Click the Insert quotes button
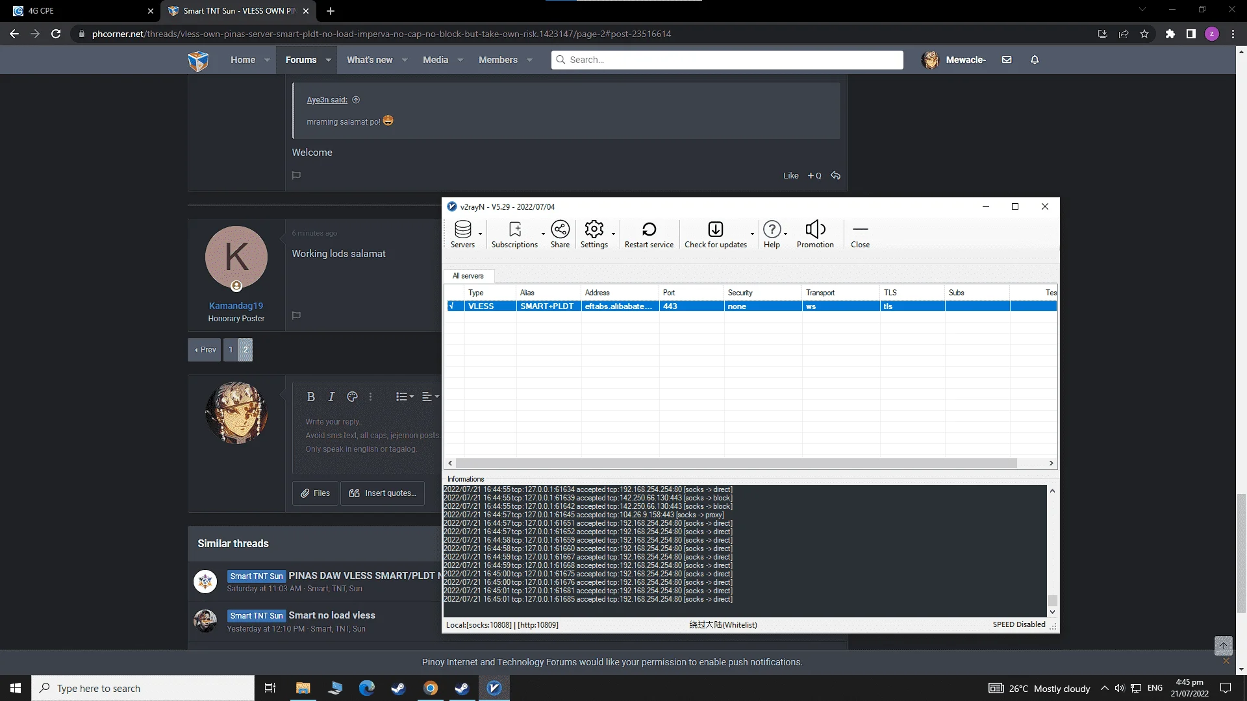The image size is (1247, 701). pyautogui.click(x=383, y=493)
